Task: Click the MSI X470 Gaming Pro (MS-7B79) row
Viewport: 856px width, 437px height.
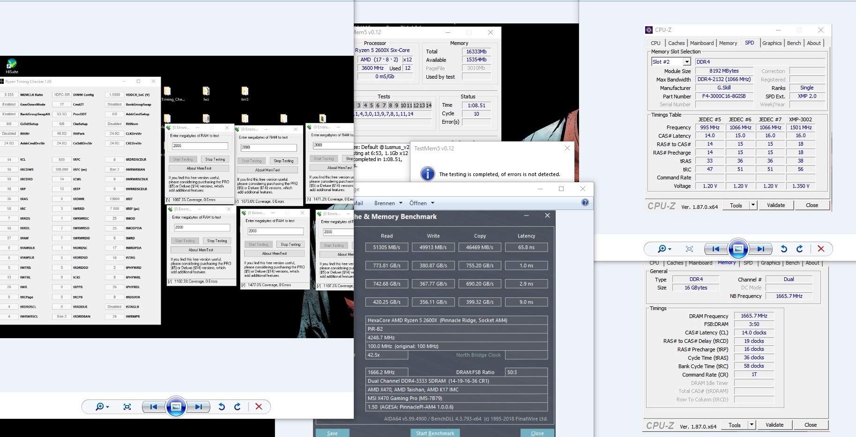Action: (x=457, y=398)
